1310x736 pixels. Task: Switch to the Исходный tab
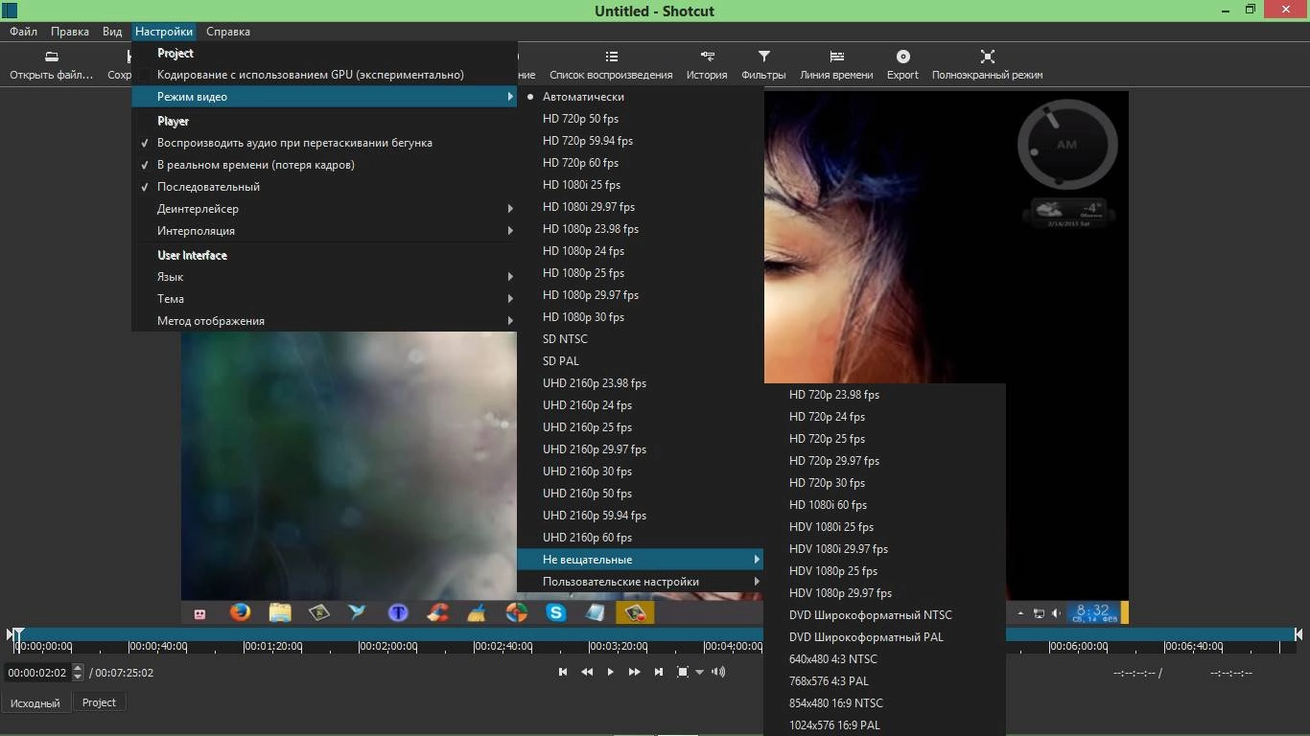pos(35,702)
